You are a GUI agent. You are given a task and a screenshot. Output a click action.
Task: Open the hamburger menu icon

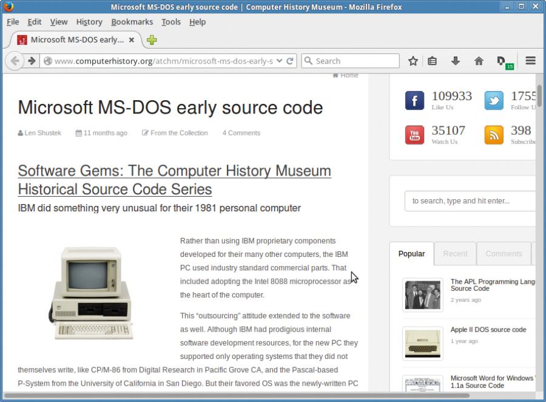(530, 61)
